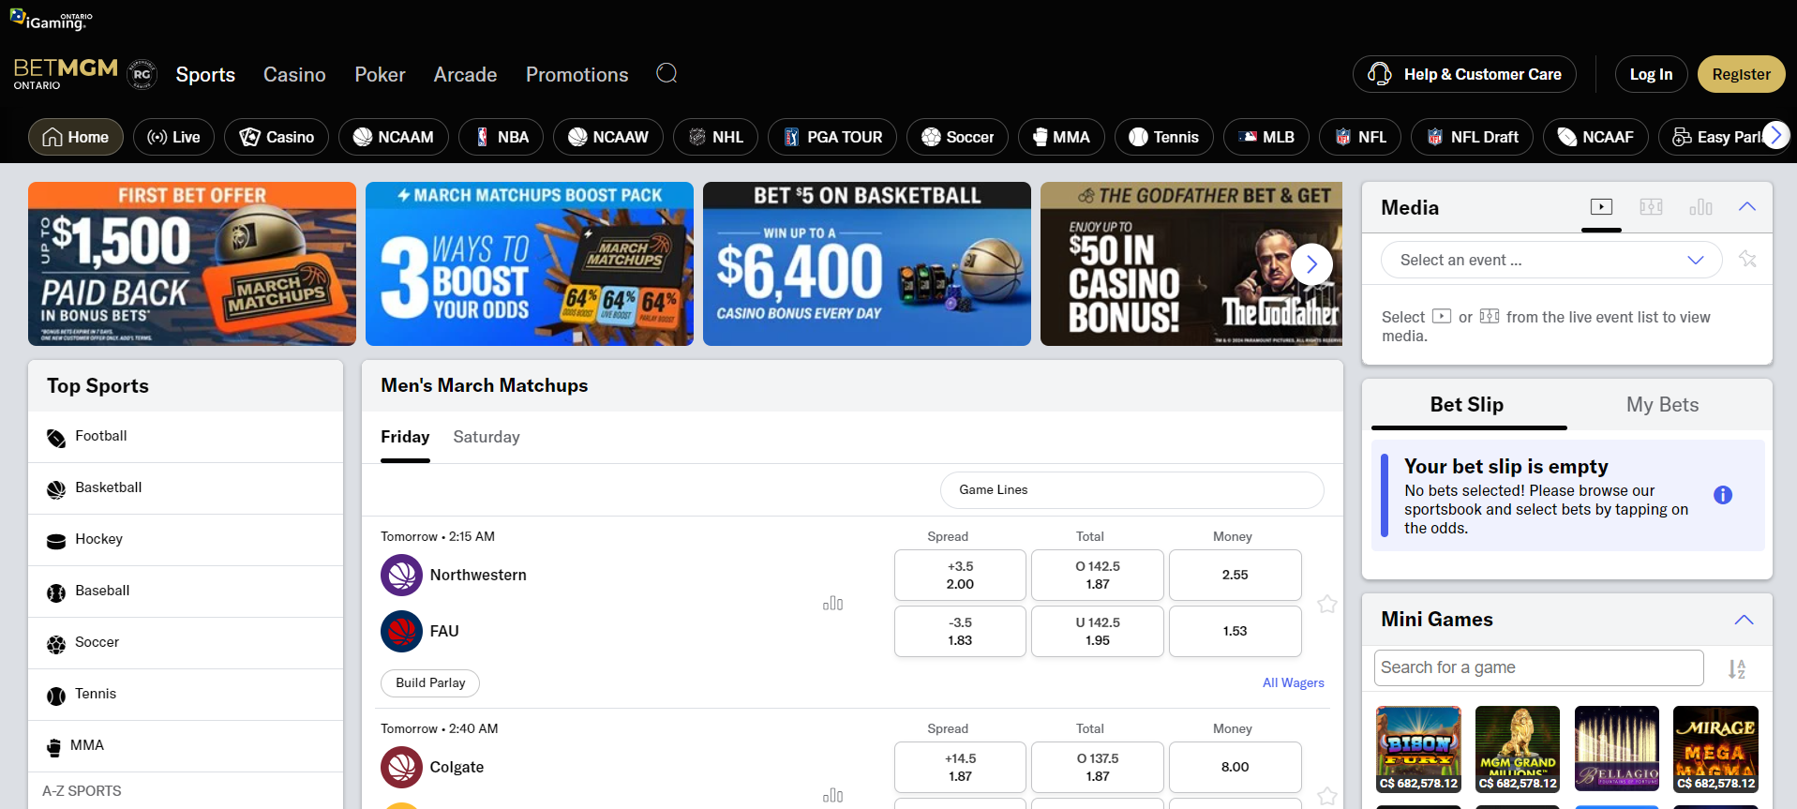Open All Wagers link
This screenshot has height=809, width=1797.
click(1293, 682)
